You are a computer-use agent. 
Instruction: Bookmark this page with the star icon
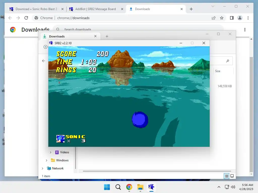(x=222, y=18)
